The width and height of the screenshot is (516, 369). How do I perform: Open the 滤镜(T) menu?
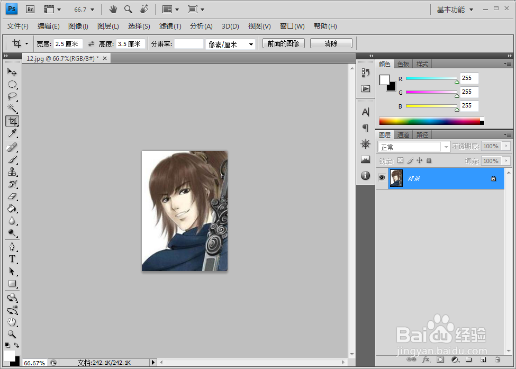(x=170, y=26)
